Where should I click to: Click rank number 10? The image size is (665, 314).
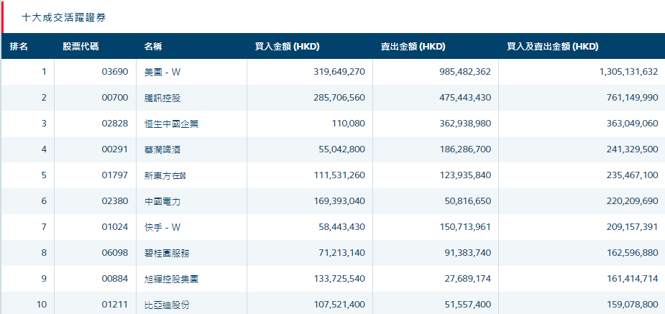(x=42, y=305)
